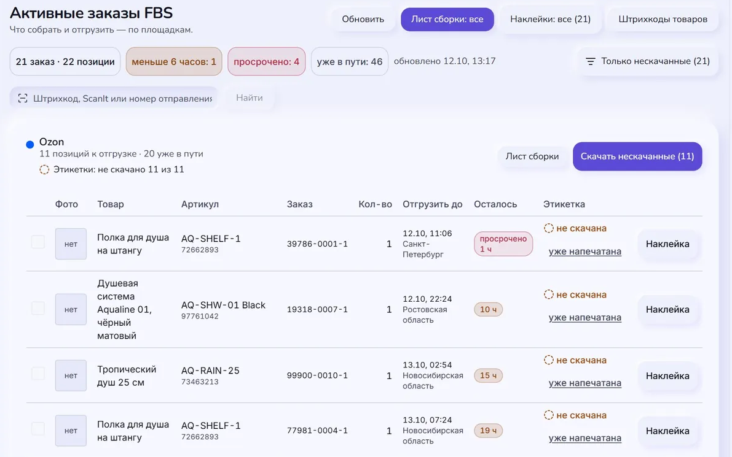
Task: Click the Активные заказы FBS heading
Action: (x=92, y=13)
